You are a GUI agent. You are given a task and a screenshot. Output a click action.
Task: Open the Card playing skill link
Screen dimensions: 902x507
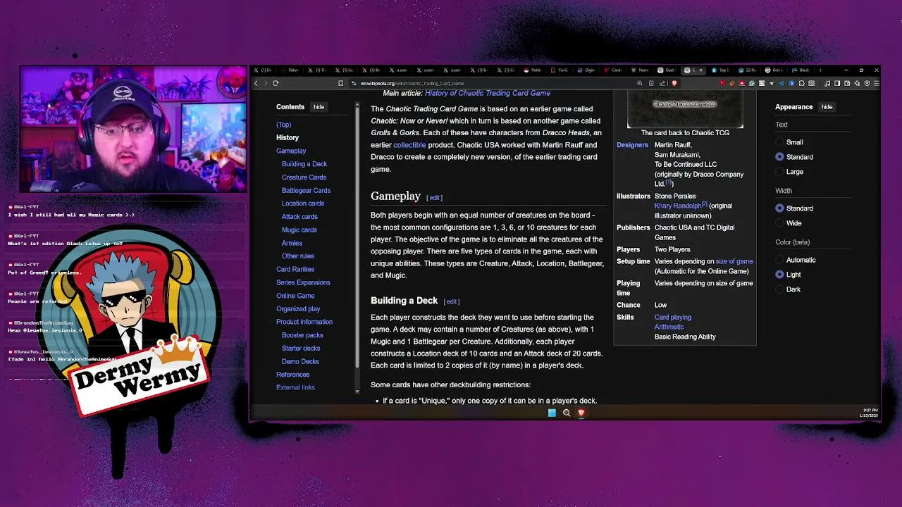673,317
